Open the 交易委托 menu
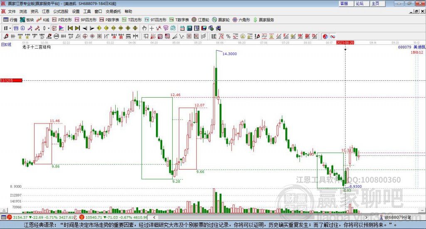 click(x=113, y=11)
